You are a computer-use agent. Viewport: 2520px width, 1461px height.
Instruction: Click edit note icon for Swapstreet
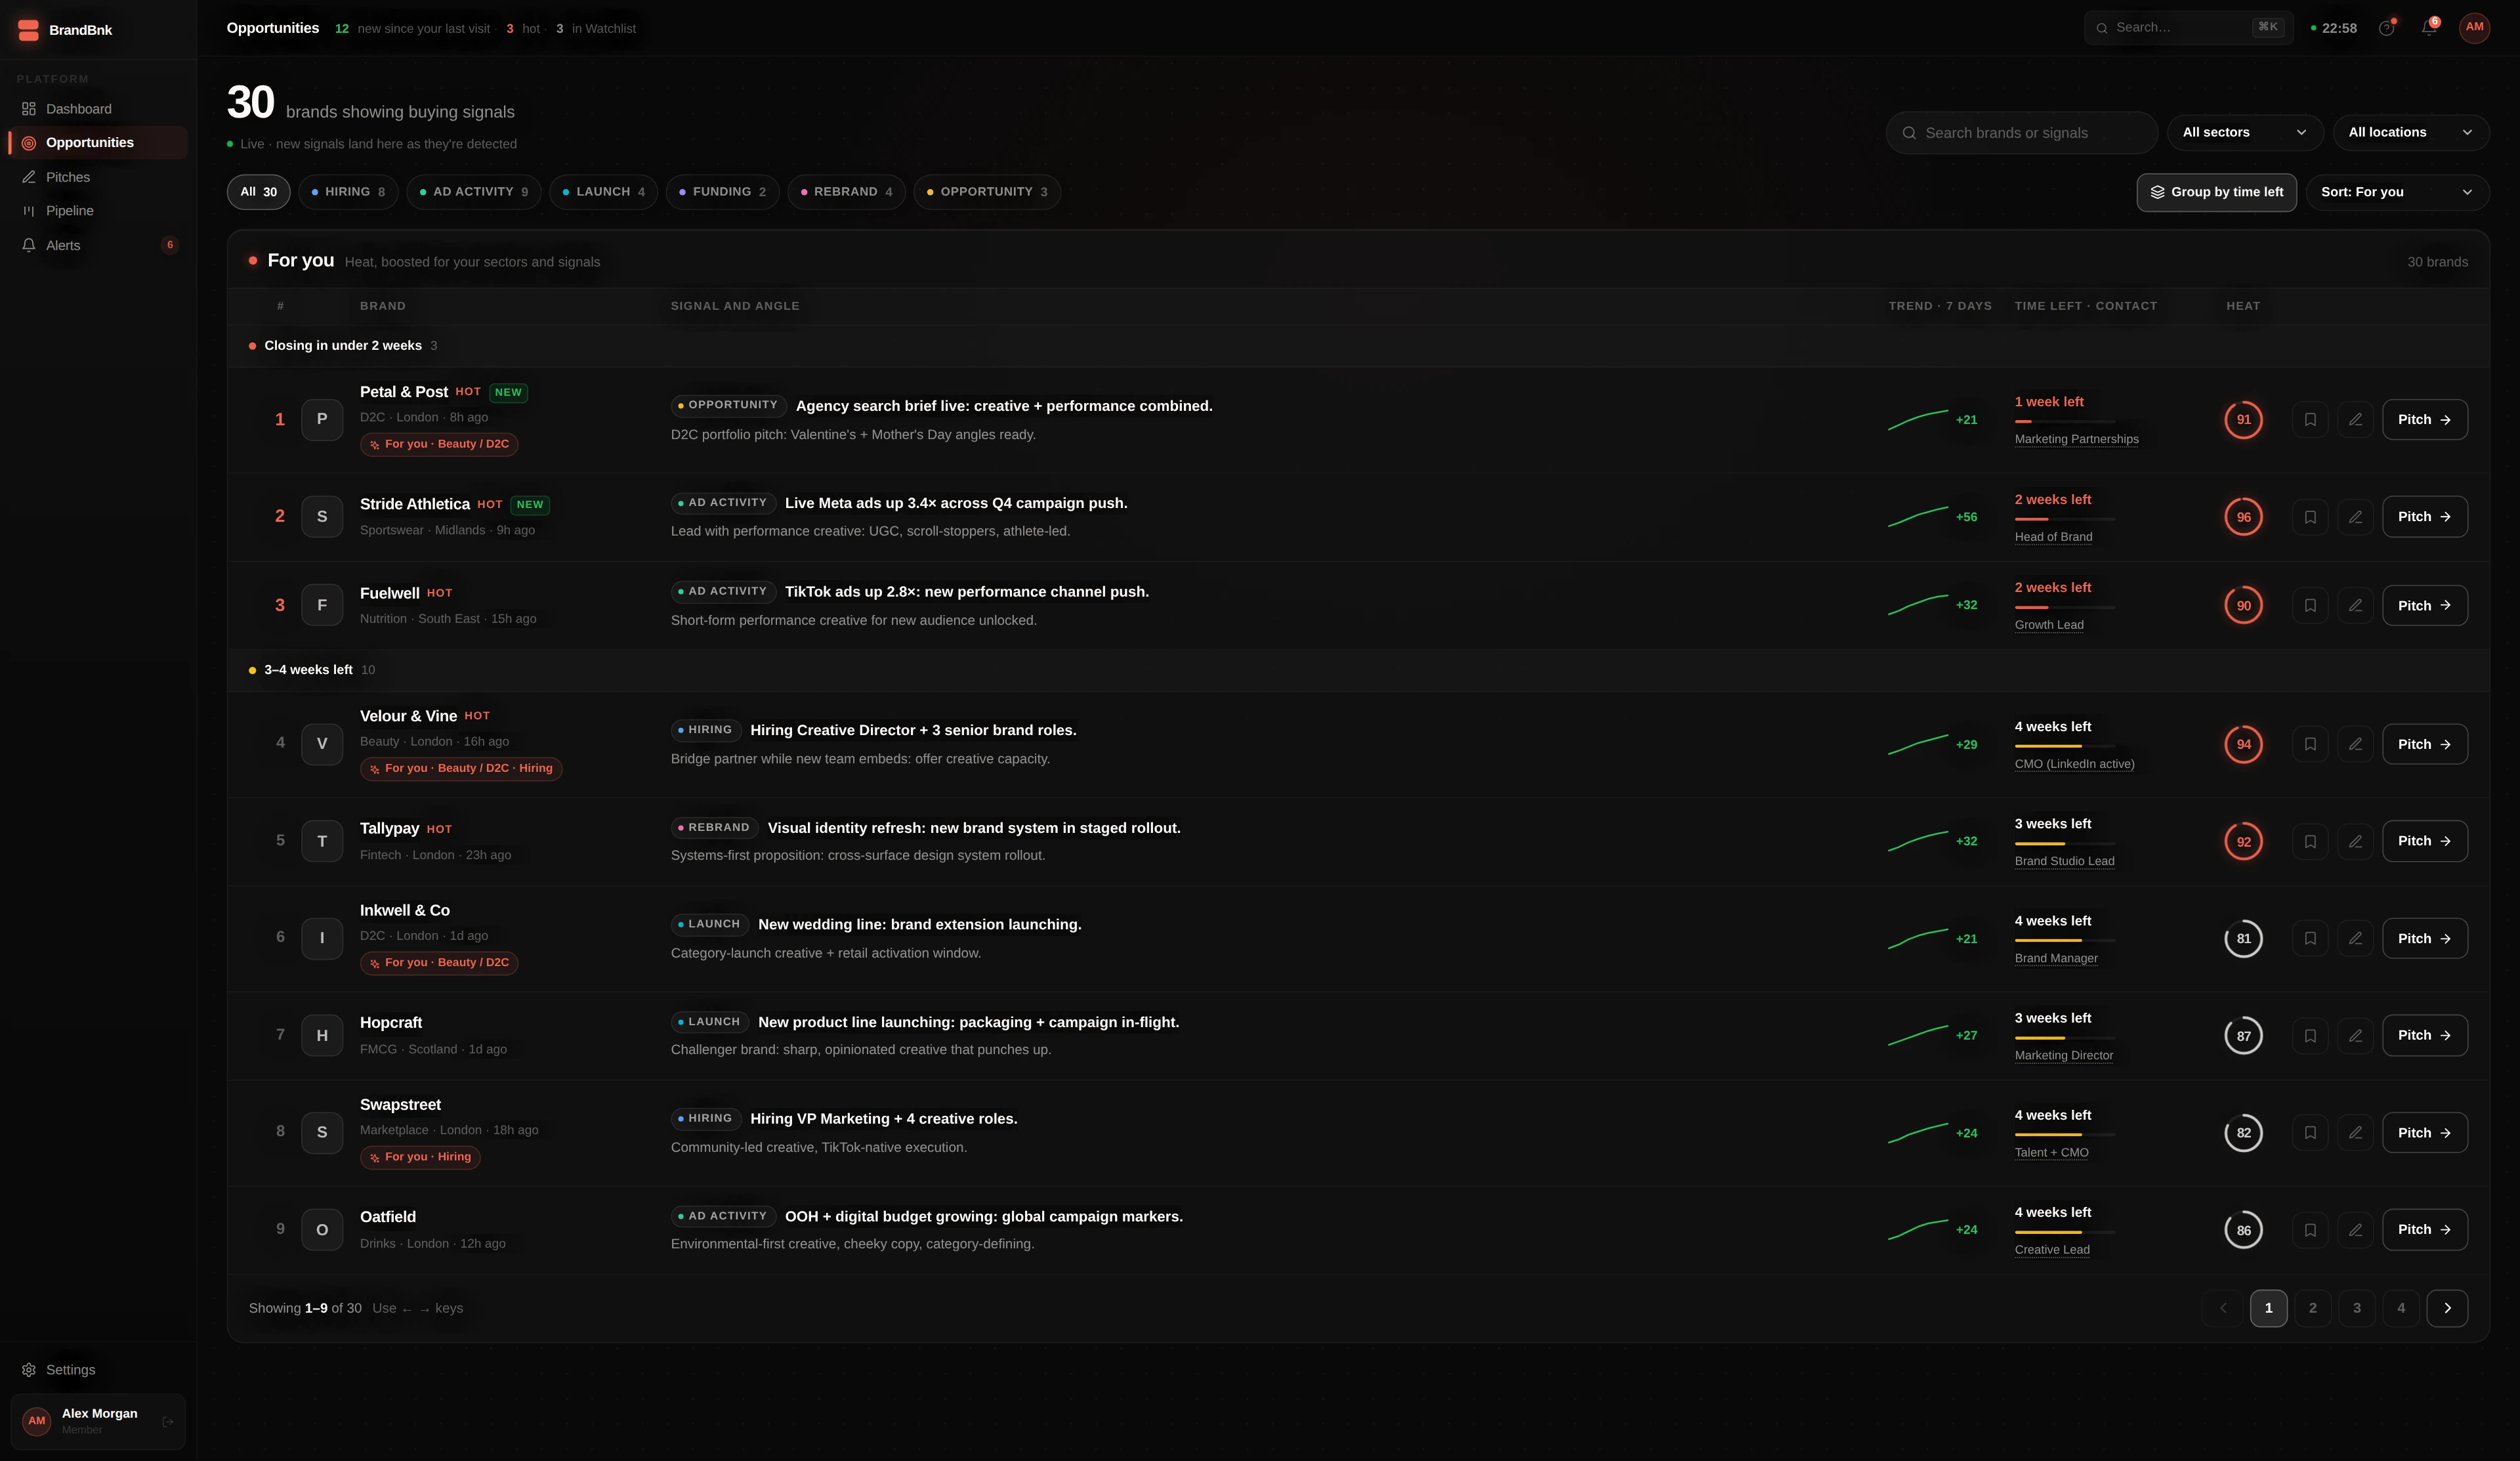tap(2355, 1133)
